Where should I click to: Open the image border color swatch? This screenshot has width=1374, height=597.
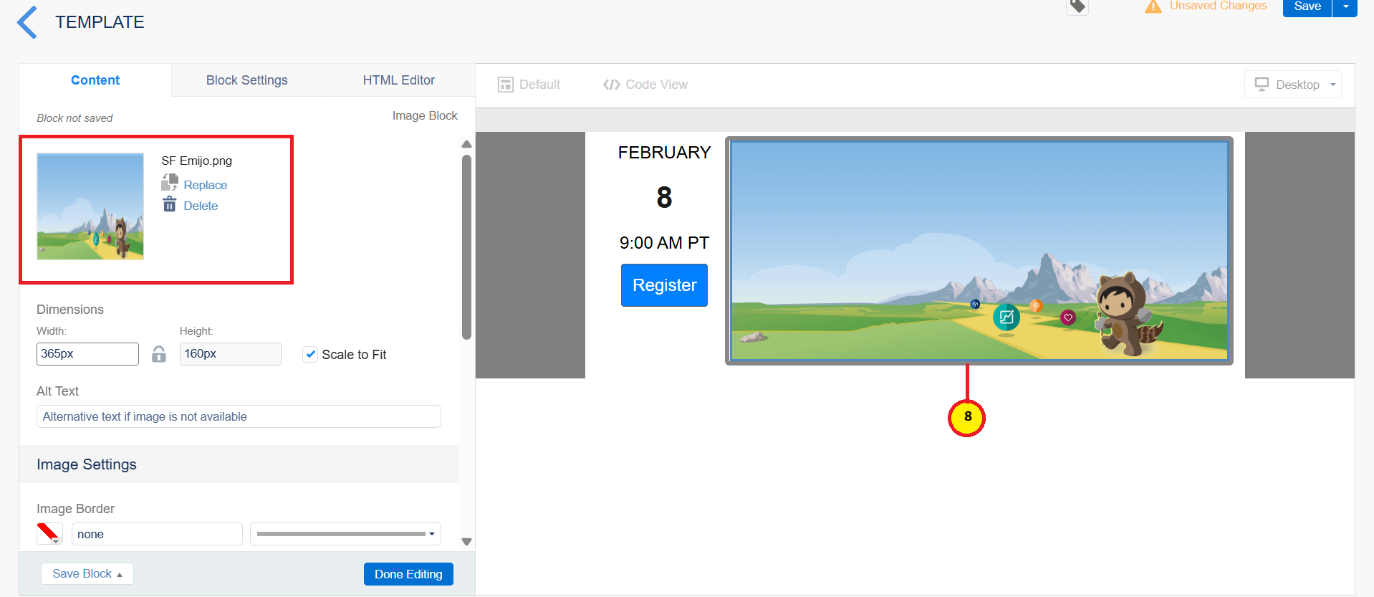tap(49, 533)
